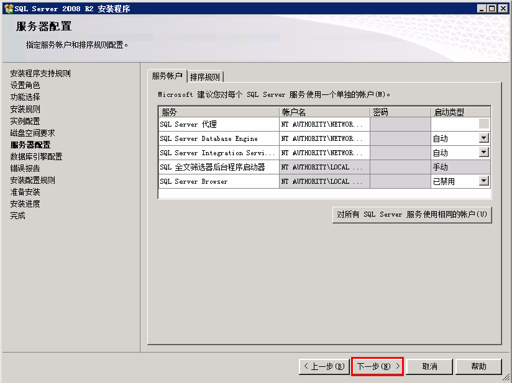The height and width of the screenshot is (383, 512).
Task: Maximize the setup window
Action: tap(491, 9)
